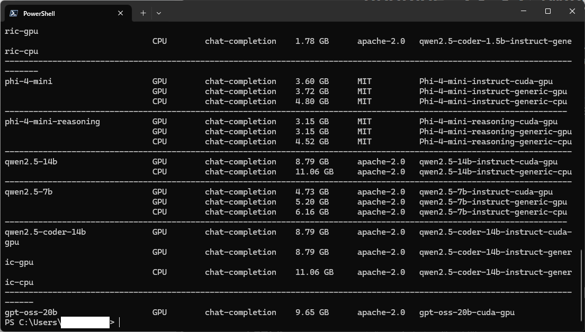Click the qwen2.5-coder-14b alias
The width and height of the screenshot is (585, 332).
click(x=45, y=232)
